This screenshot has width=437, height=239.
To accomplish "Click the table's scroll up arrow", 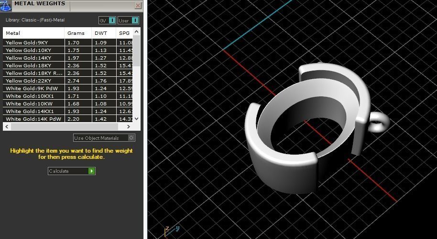I will tap(136, 31).
